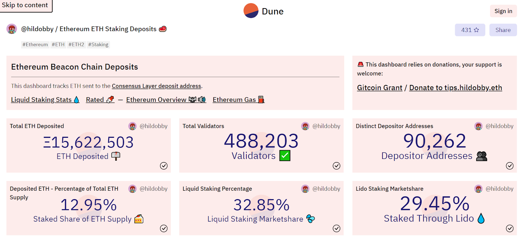
Task: Click checkmark icon in Deposited ETH Percentage card
Action: click(x=164, y=229)
